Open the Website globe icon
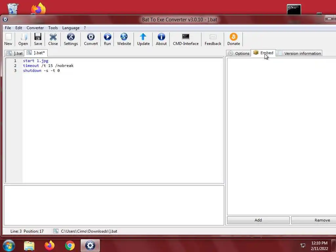This screenshot has height=252, width=336. (124, 39)
